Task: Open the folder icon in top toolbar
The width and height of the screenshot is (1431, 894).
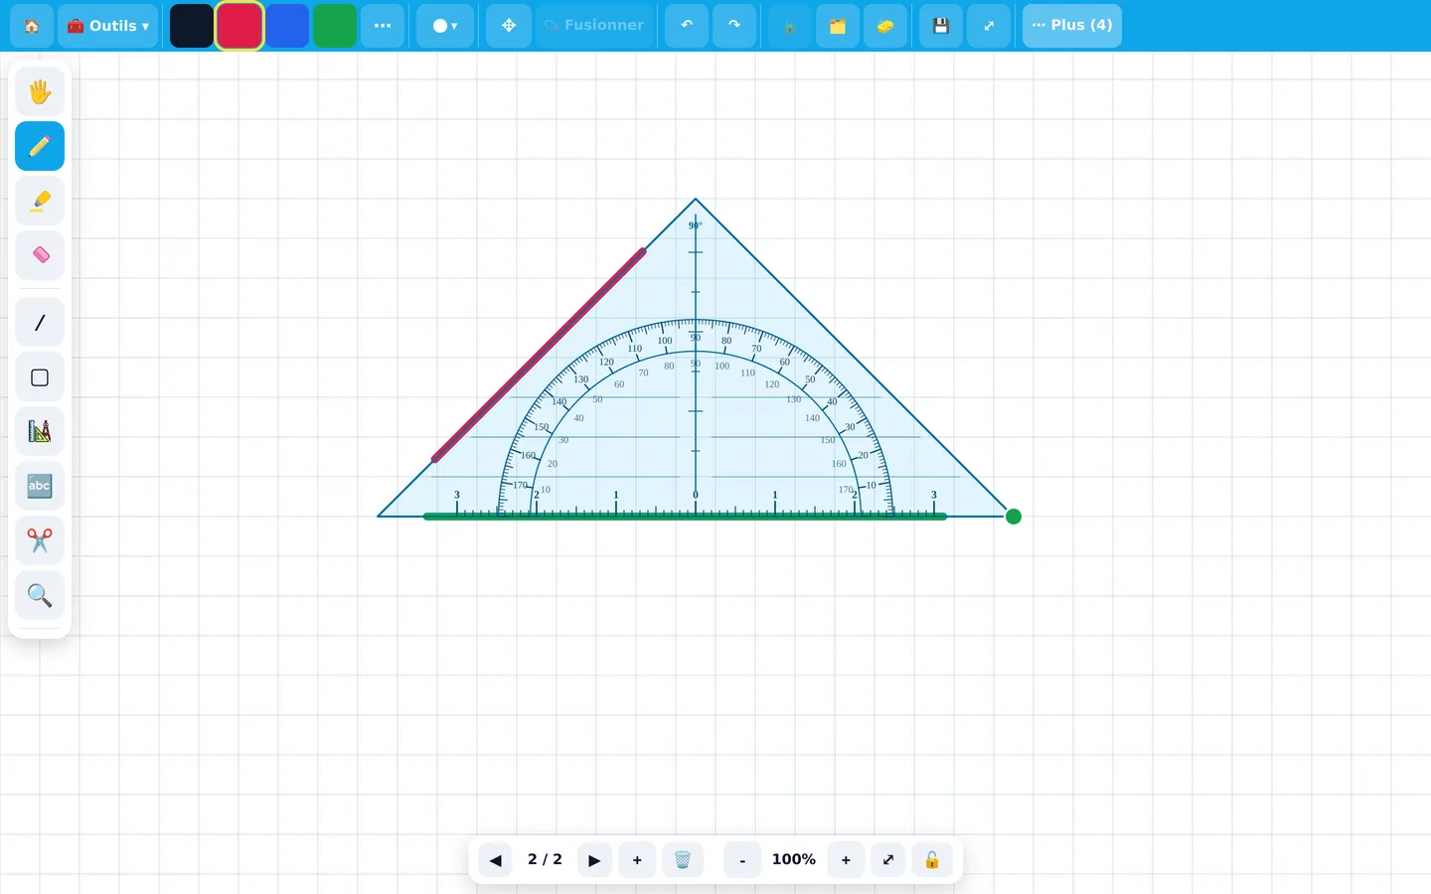Action: 838,26
